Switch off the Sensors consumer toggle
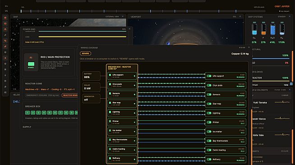Screen dimensions: 295x165 pyautogui.click(x=209, y=95)
